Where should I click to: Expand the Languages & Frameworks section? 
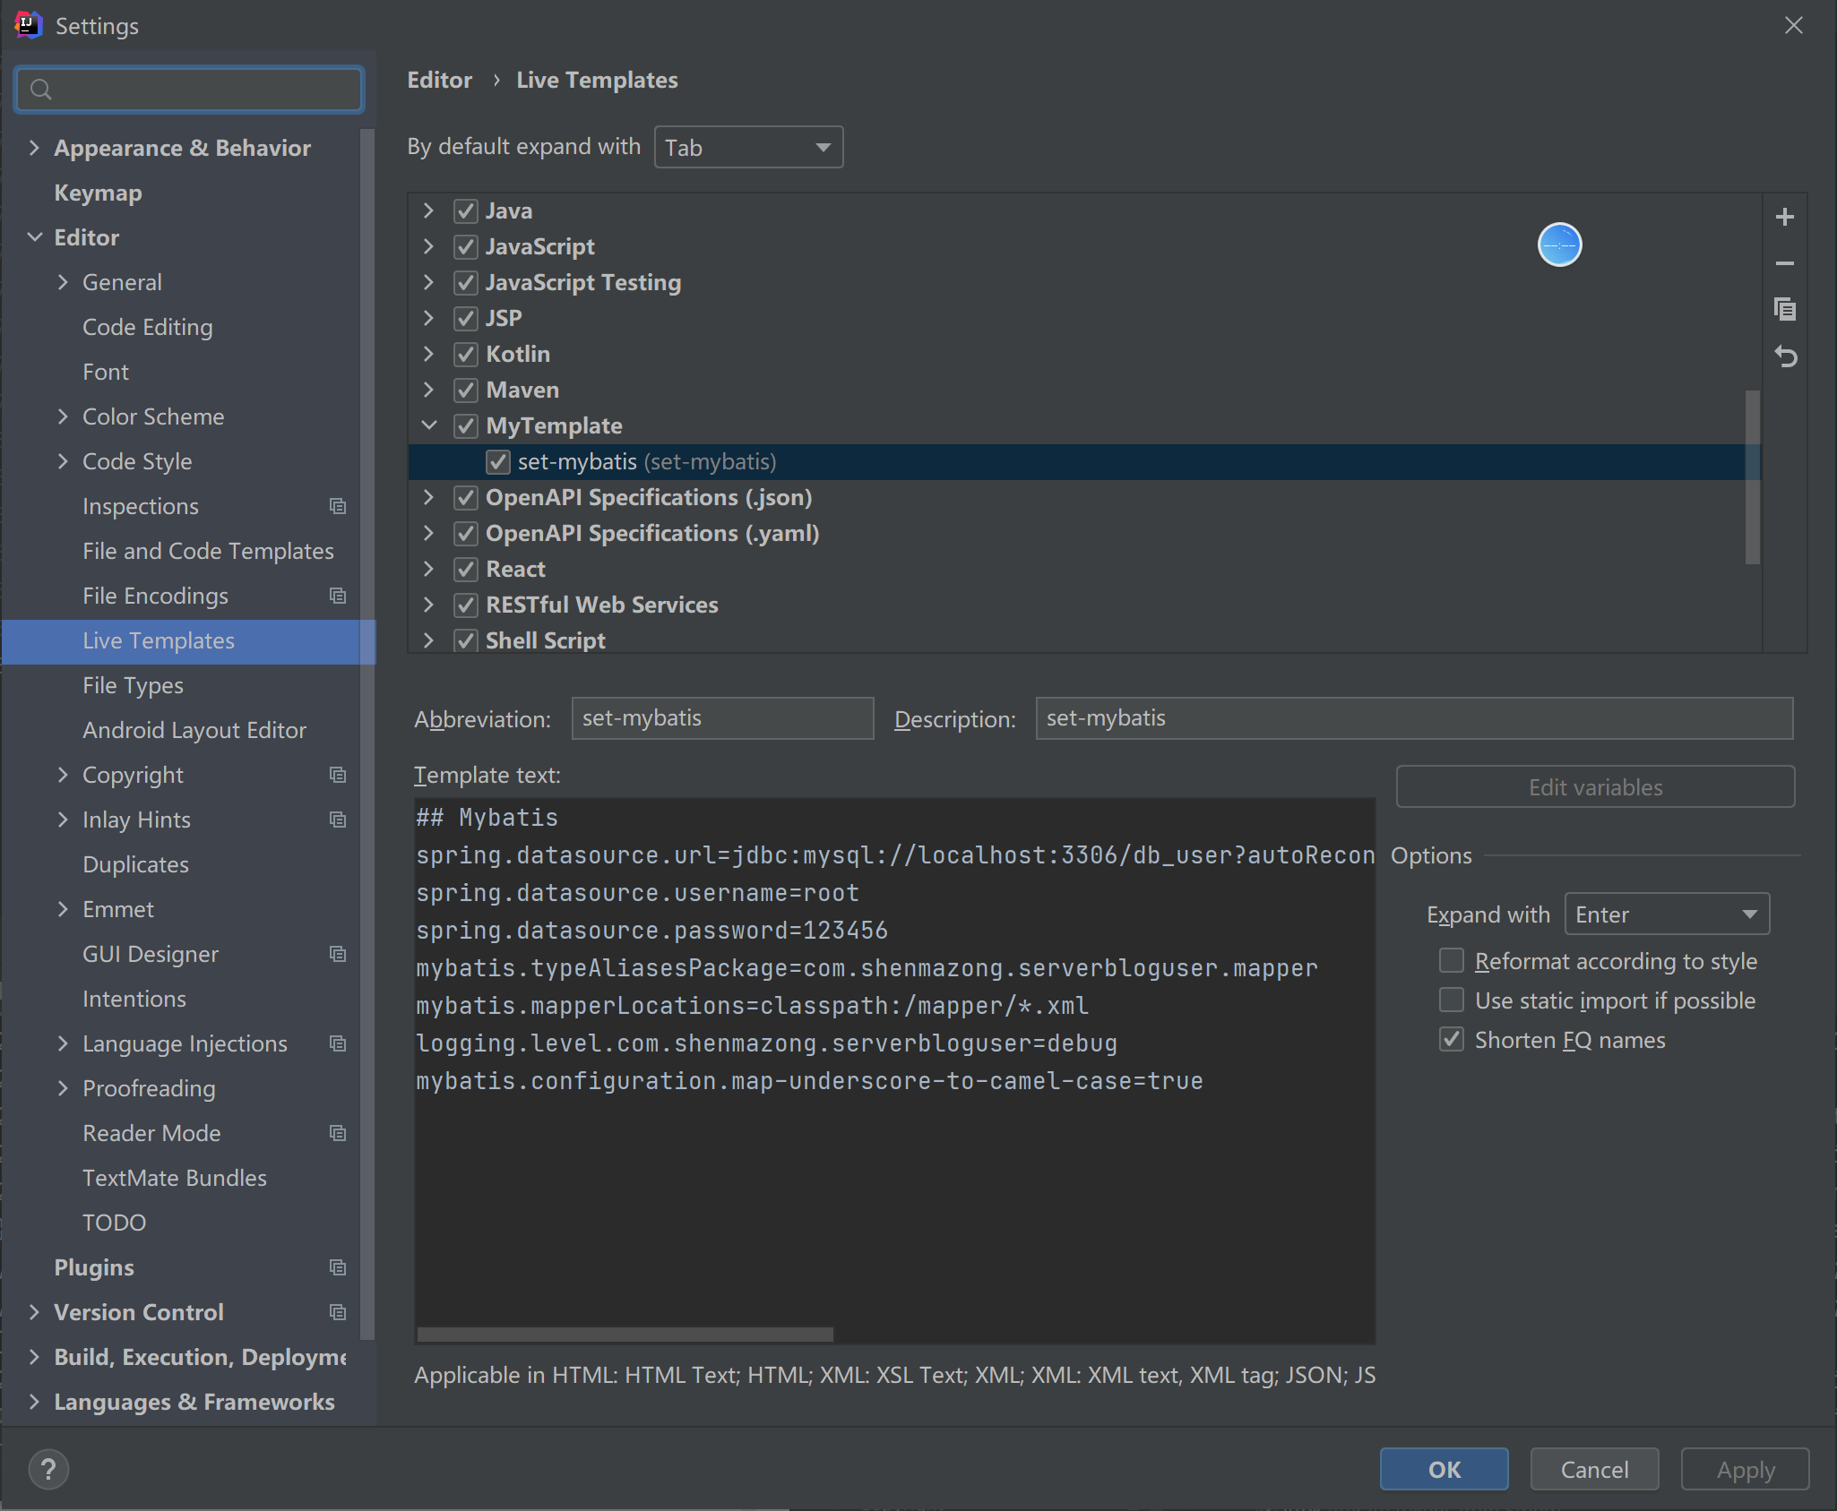click(x=34, y=1402)
